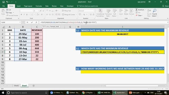This screenshot has height=95, width=169.
Task: Click the AutoSum sigma button
Action: [x=140, y=10]
